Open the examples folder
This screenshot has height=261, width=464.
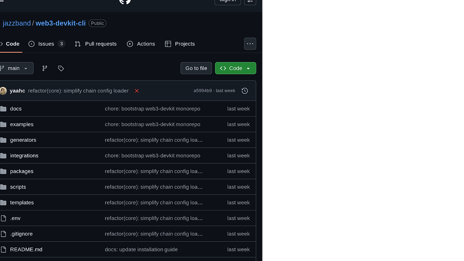(22, 124)
